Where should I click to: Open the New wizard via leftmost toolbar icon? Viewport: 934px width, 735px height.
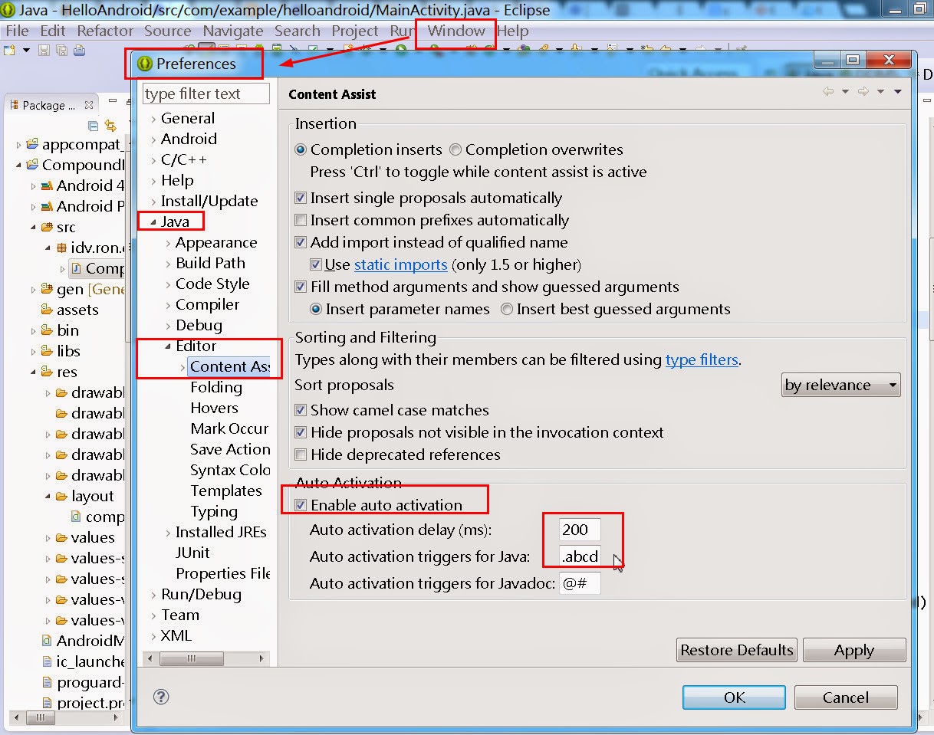tap(9, 49)
